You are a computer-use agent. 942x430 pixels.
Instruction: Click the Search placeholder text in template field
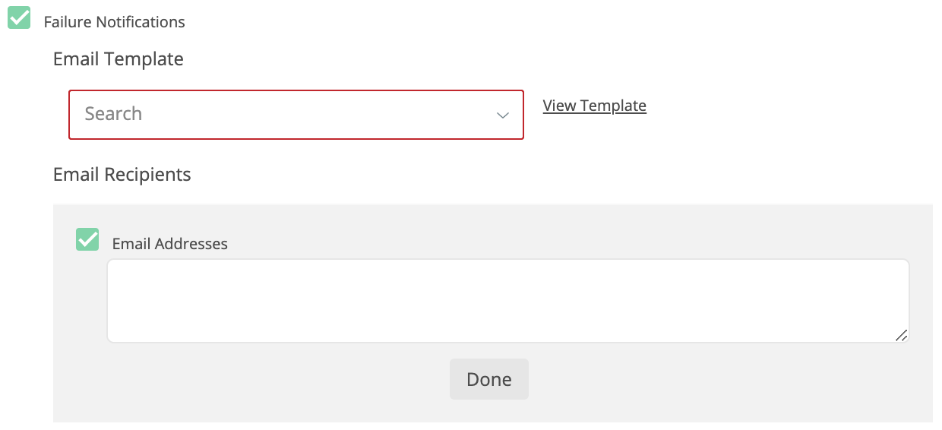pyautogui.click(x=113, y=114)
